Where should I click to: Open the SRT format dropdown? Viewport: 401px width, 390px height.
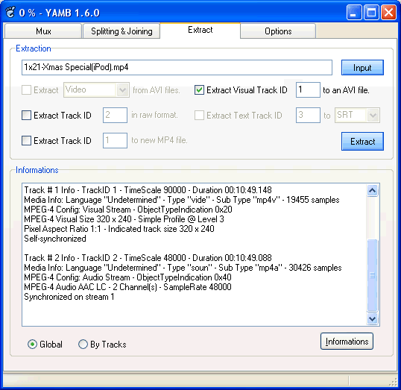[x=373, y=115]
